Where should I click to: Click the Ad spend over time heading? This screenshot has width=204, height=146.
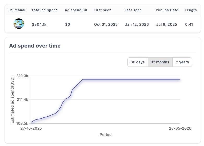pos(35,46)
